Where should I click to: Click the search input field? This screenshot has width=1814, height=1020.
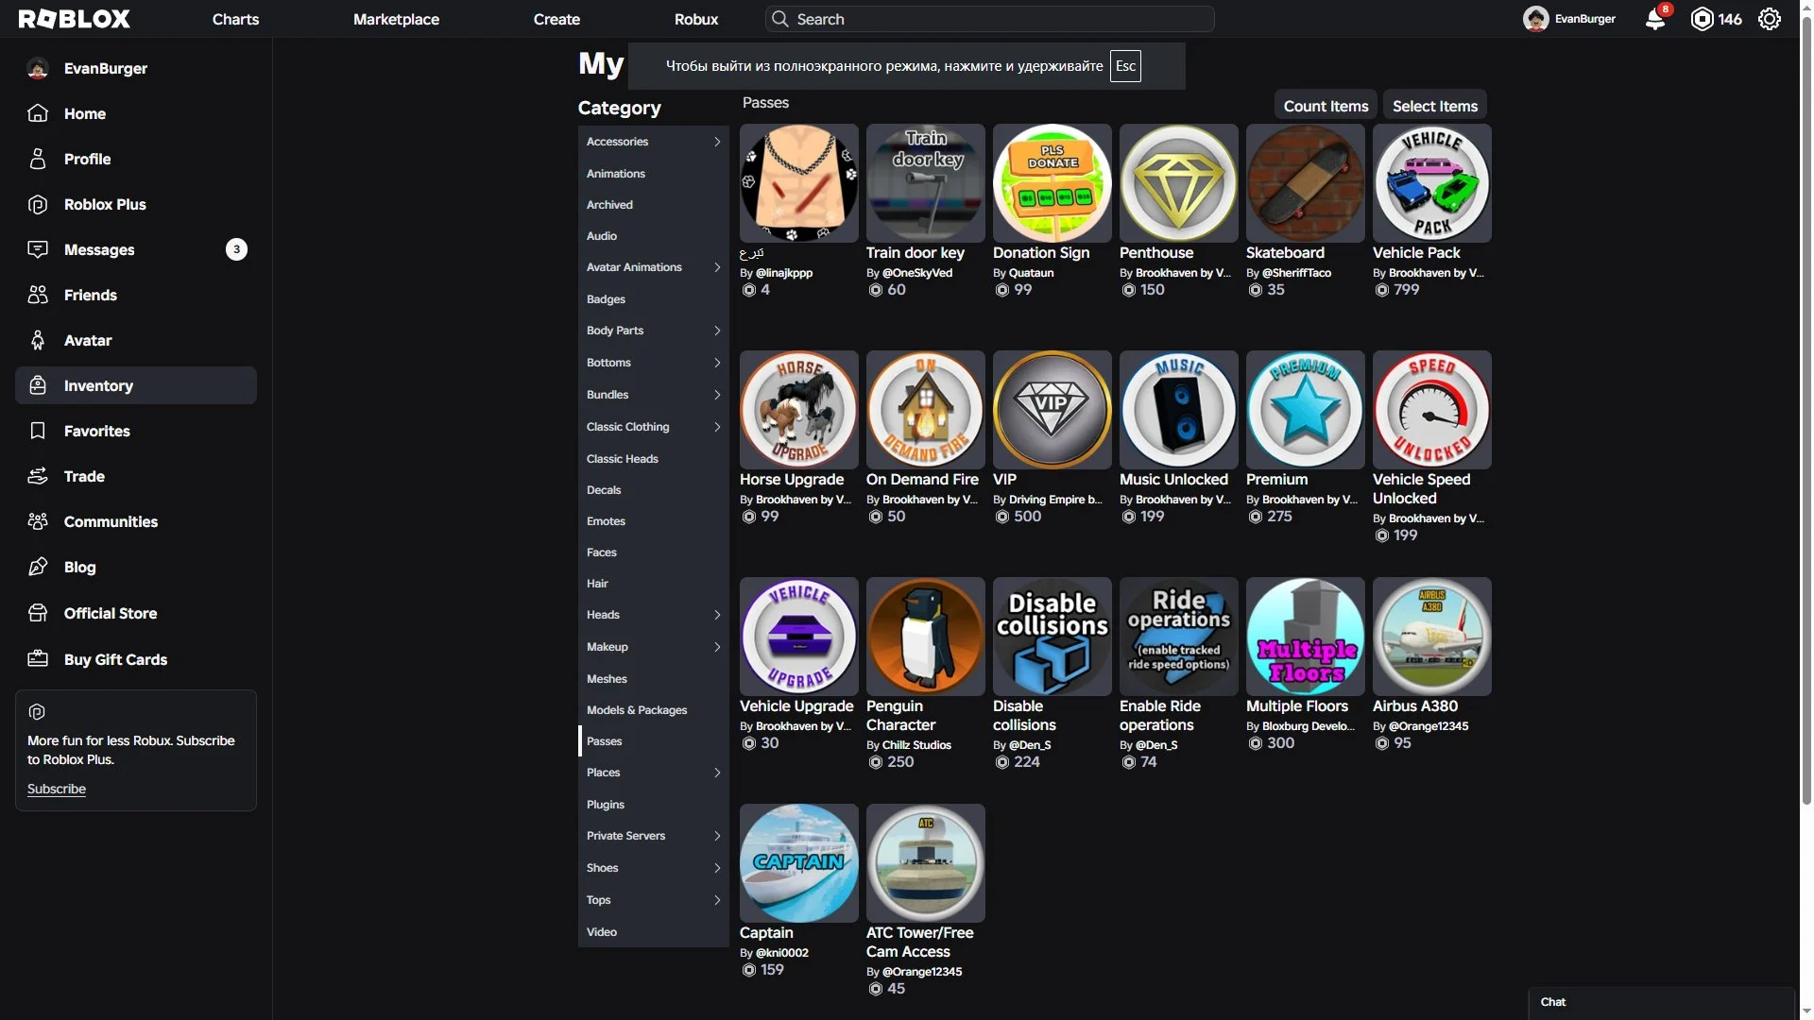989,19
